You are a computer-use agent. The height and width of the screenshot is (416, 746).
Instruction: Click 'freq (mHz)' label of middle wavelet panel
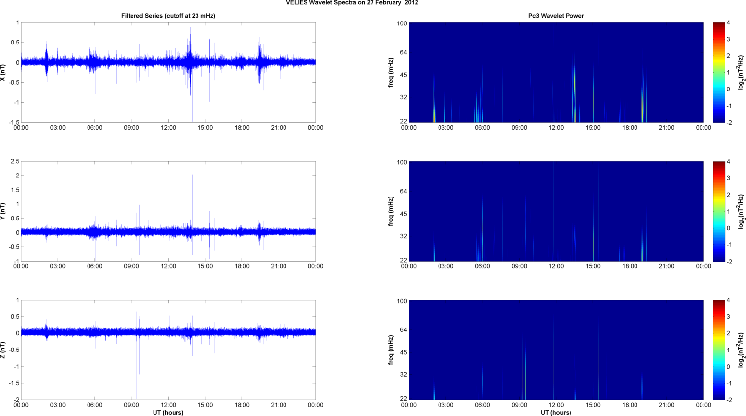(x=391, y=211)
